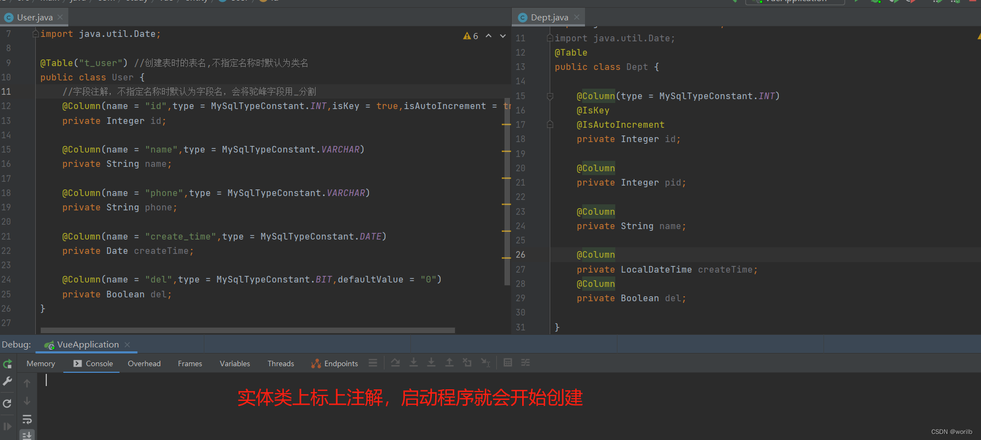Click the circular reload icon in Debug sidebar
This screenshot has width=981, height=440.
[x=8, y=403]
